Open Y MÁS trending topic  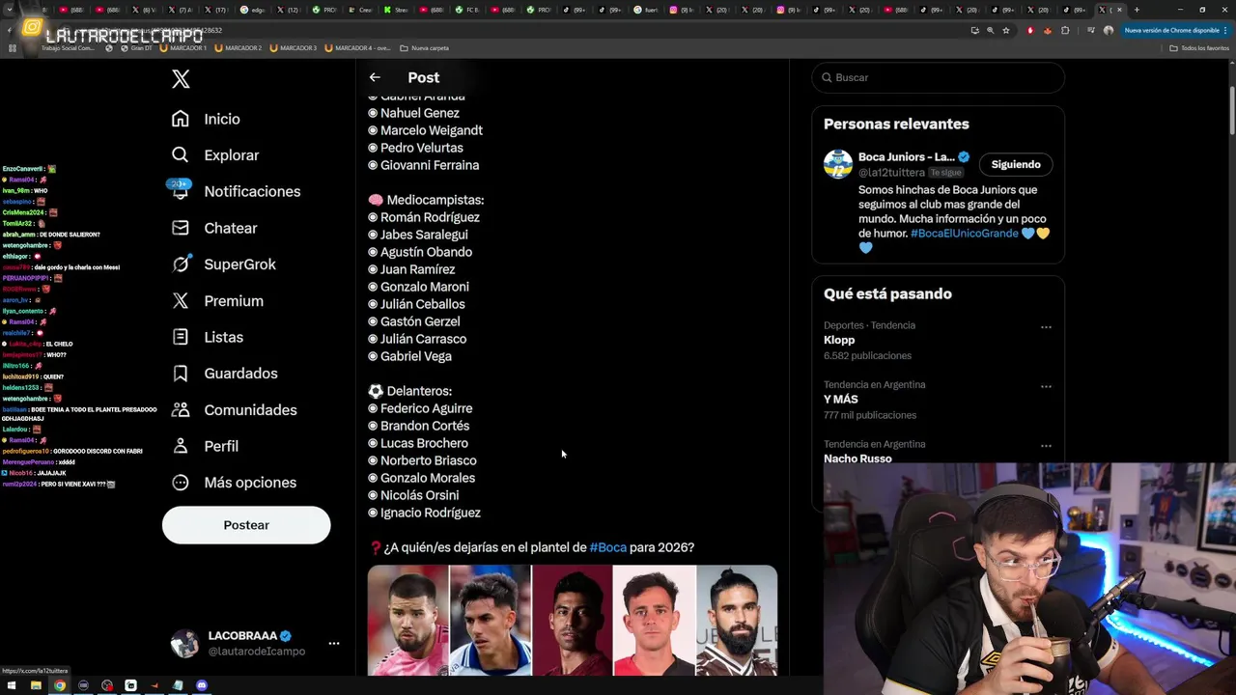pyautogui.click(x=841, y=399)
